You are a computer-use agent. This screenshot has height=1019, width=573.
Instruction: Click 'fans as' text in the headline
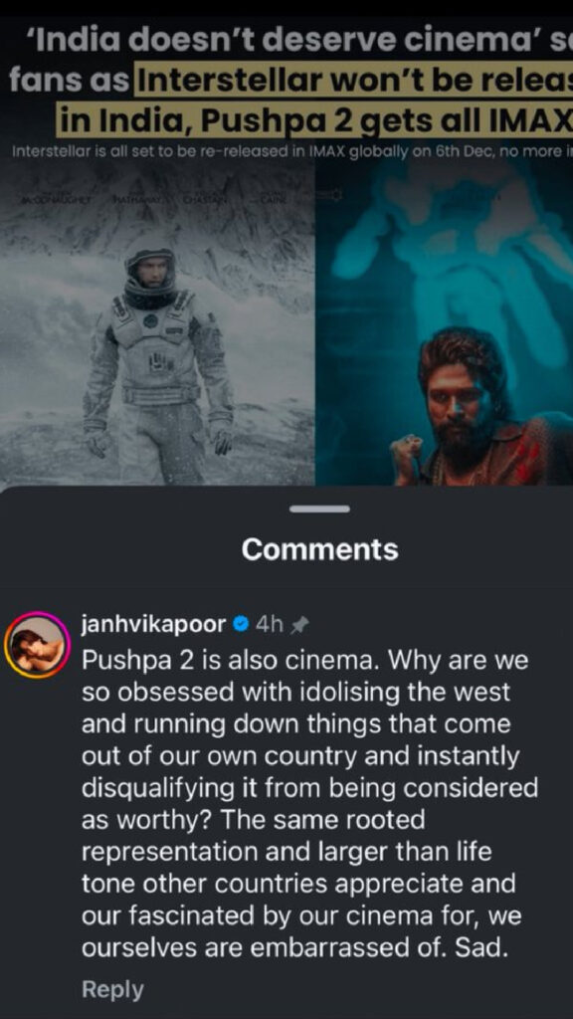70,81
